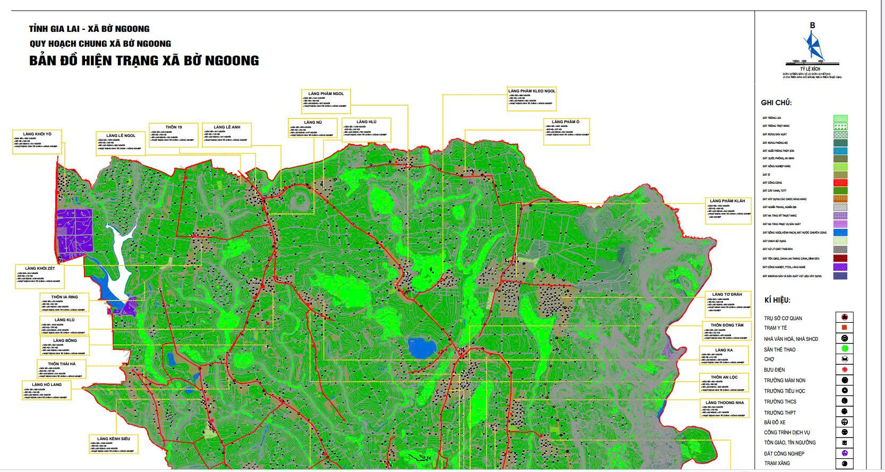885x472 pixels.
Task: Click the red Trạm y tế square symbol
Action: pyautogui.click(x=844, y=328)
